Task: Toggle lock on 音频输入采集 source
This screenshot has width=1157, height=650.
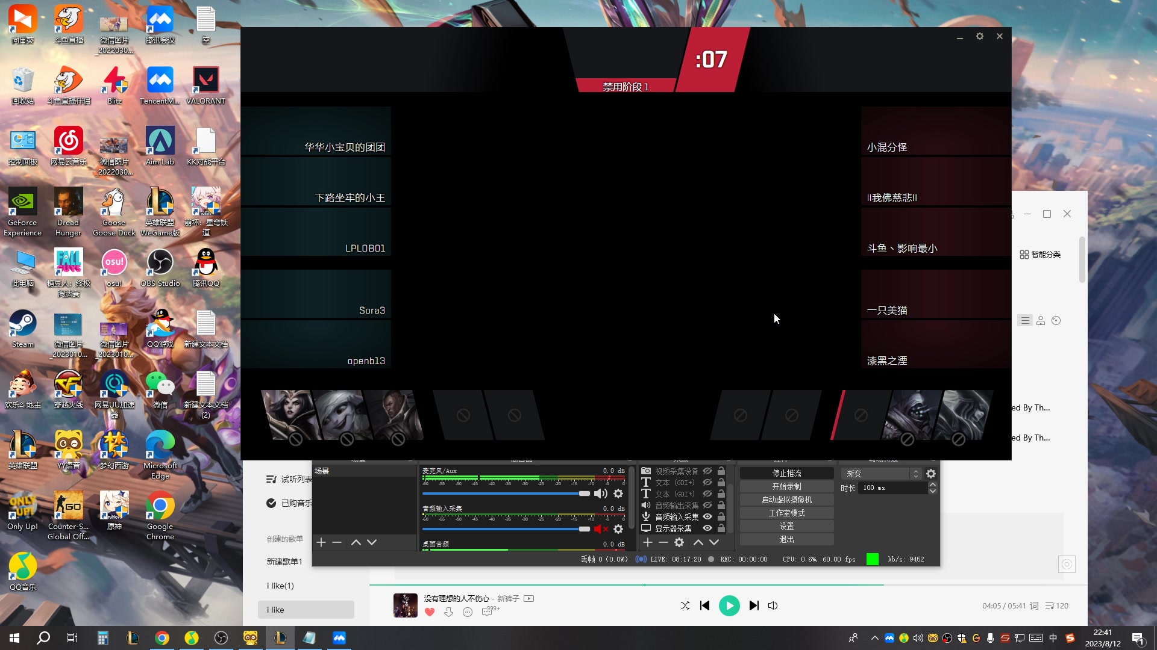Action: (x=721, y=517)
